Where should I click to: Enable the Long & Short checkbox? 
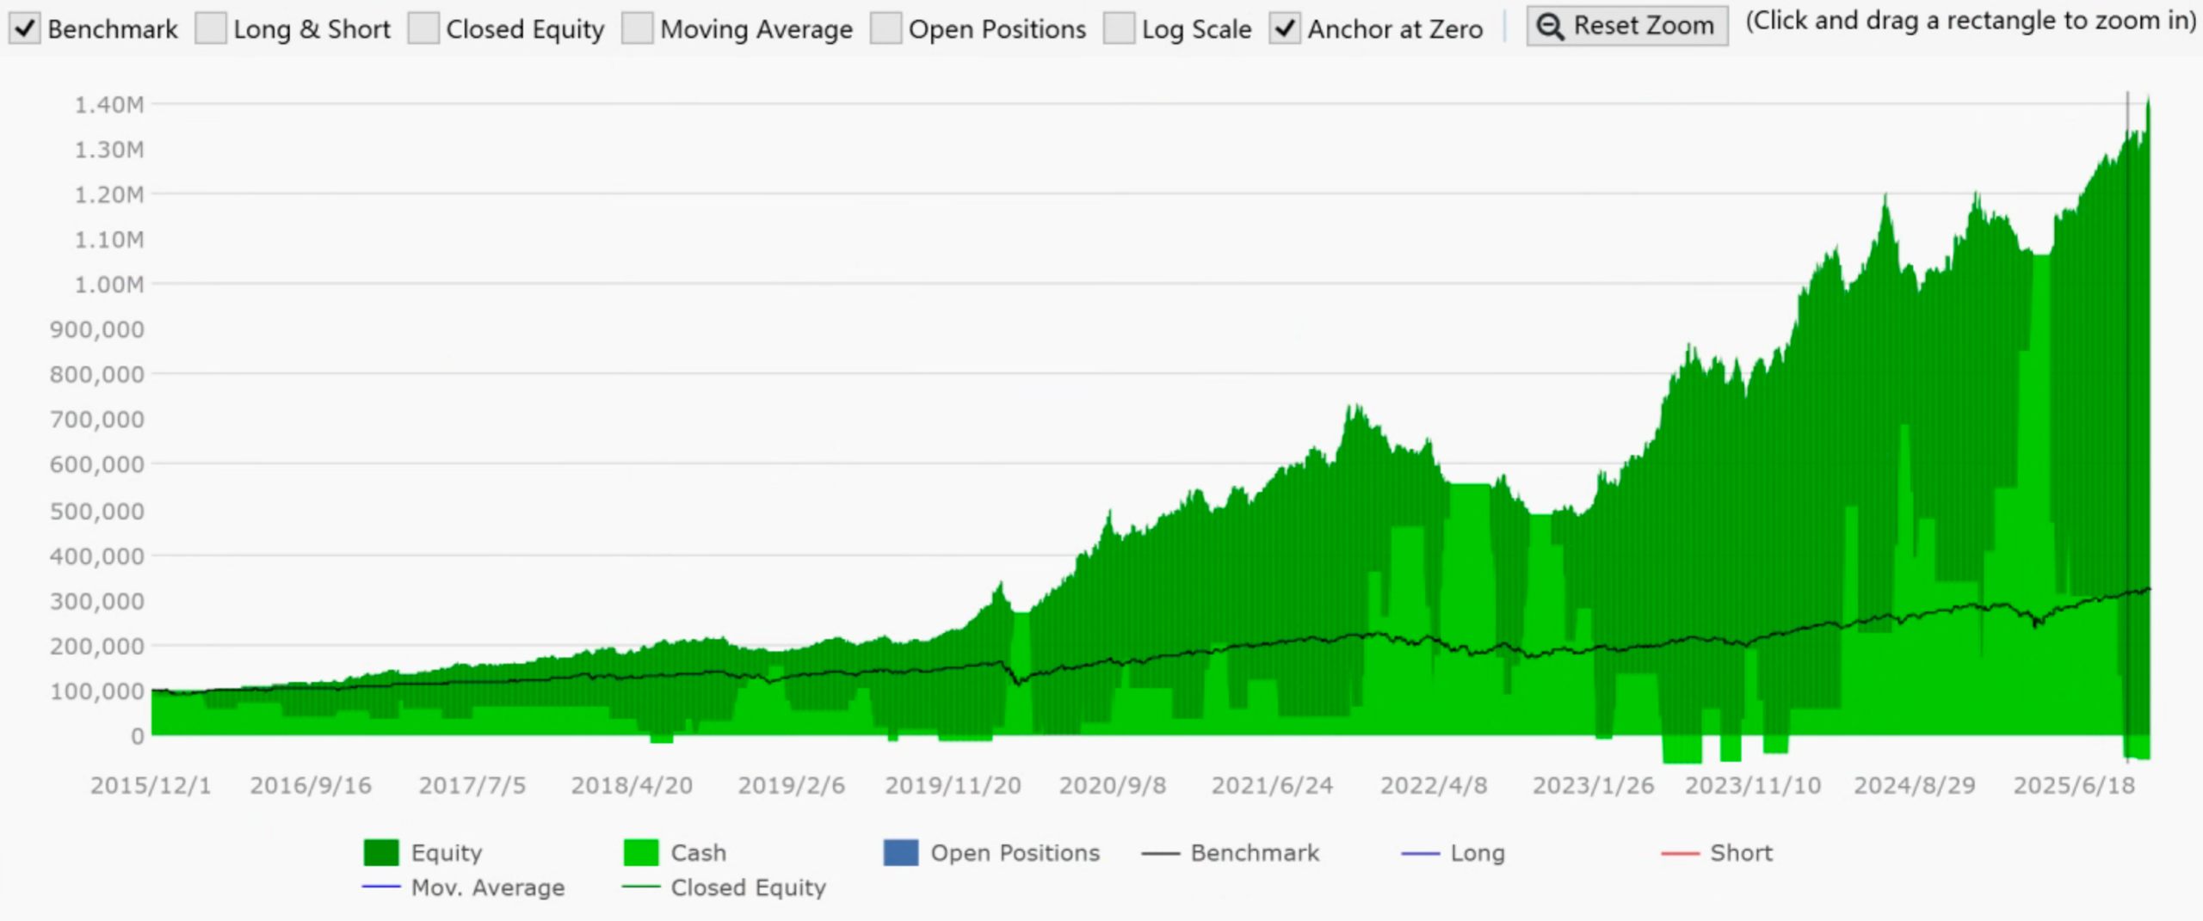(210, 28)
